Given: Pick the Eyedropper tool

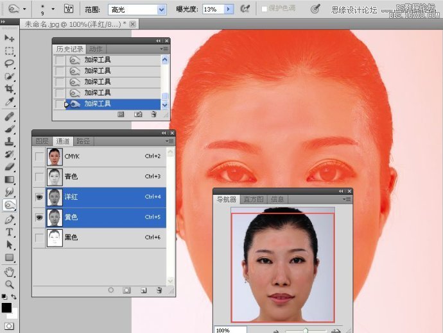Looking at the screenshot, I should (x=9, y=102).
